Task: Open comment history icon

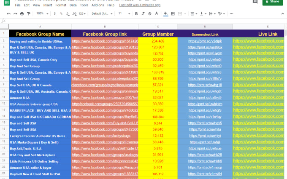Action: click(x=255, y=2)
